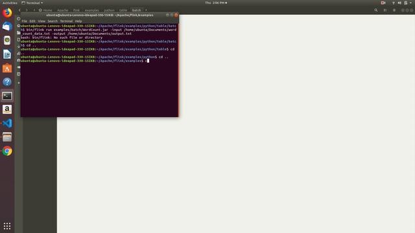Open Search menu in terminal
Viewport: 415px width, 233px height.
point(53,21)
